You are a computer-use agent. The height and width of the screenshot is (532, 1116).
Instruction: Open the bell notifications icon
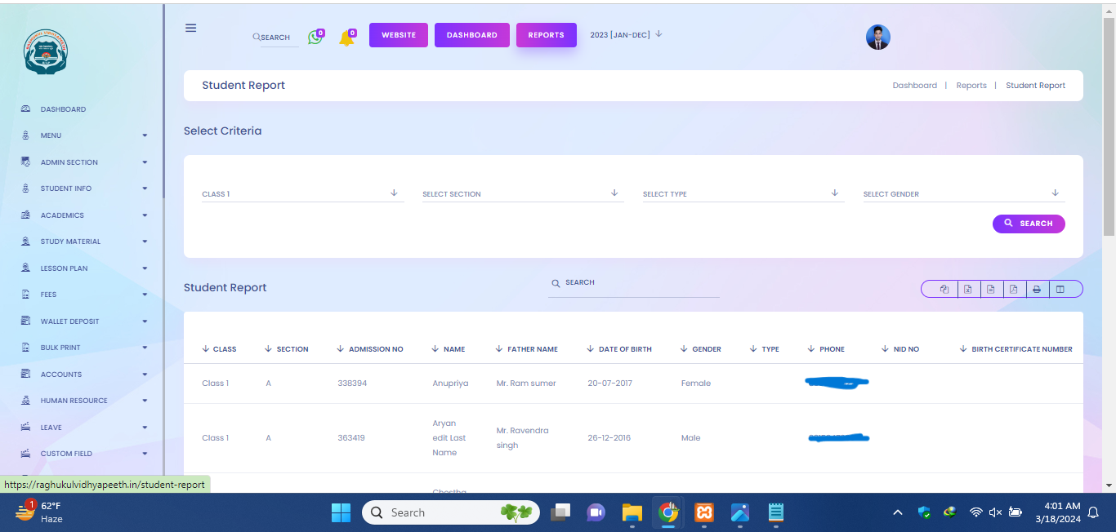coord(346,38)
